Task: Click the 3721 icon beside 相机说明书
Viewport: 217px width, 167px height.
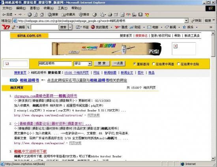Action: pos(14,80)
